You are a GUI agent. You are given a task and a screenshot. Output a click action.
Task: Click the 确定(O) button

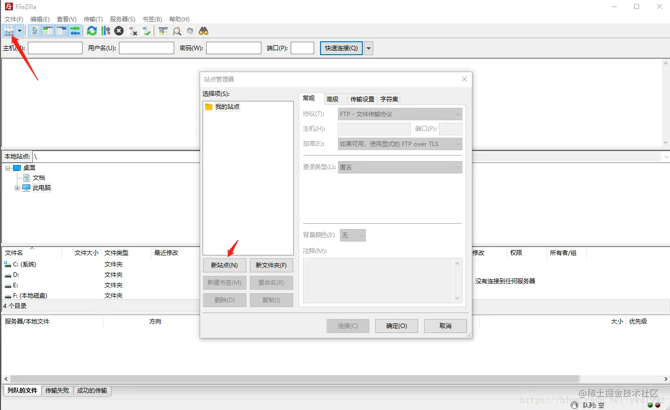[397, 326]
